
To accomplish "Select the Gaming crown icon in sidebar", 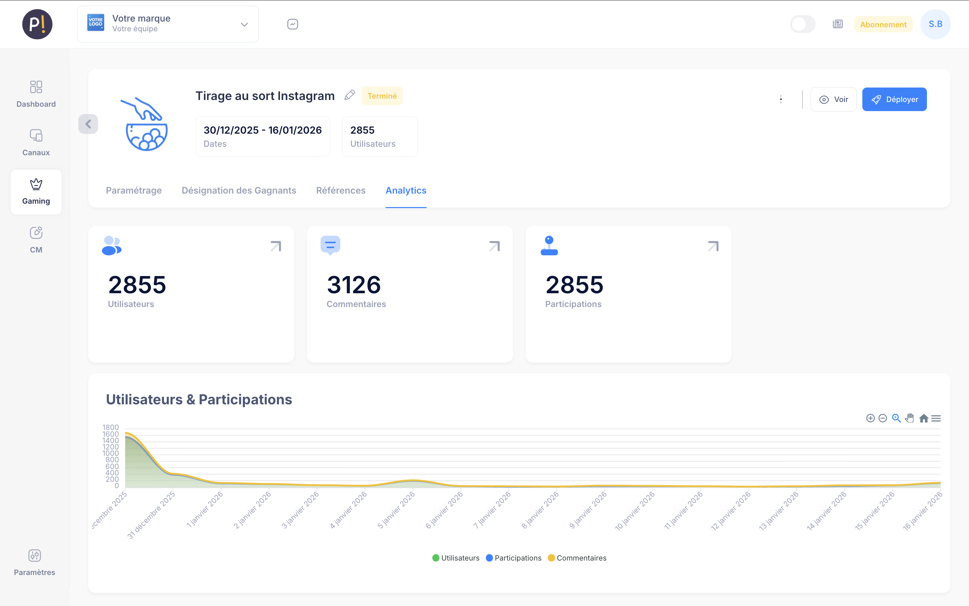I will [36, 184].
